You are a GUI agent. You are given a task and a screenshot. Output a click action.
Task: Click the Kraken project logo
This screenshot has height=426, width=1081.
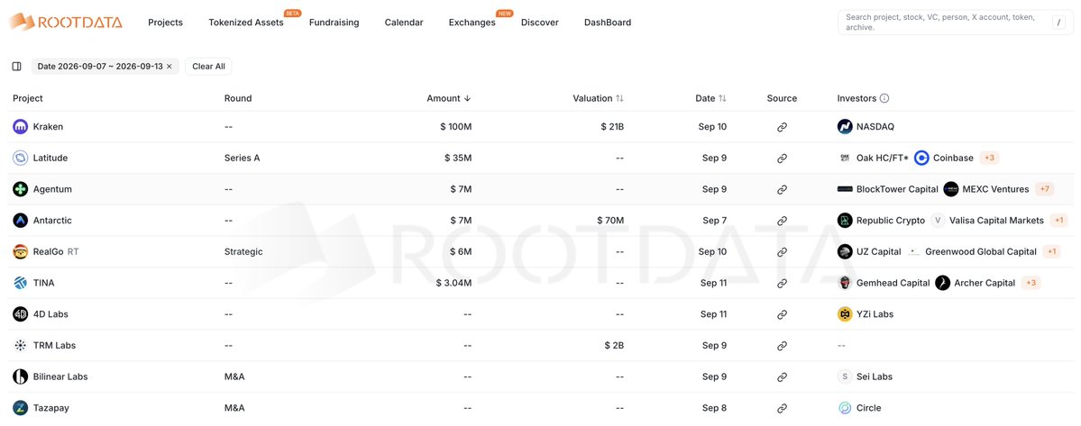click(x=21, y=127)
